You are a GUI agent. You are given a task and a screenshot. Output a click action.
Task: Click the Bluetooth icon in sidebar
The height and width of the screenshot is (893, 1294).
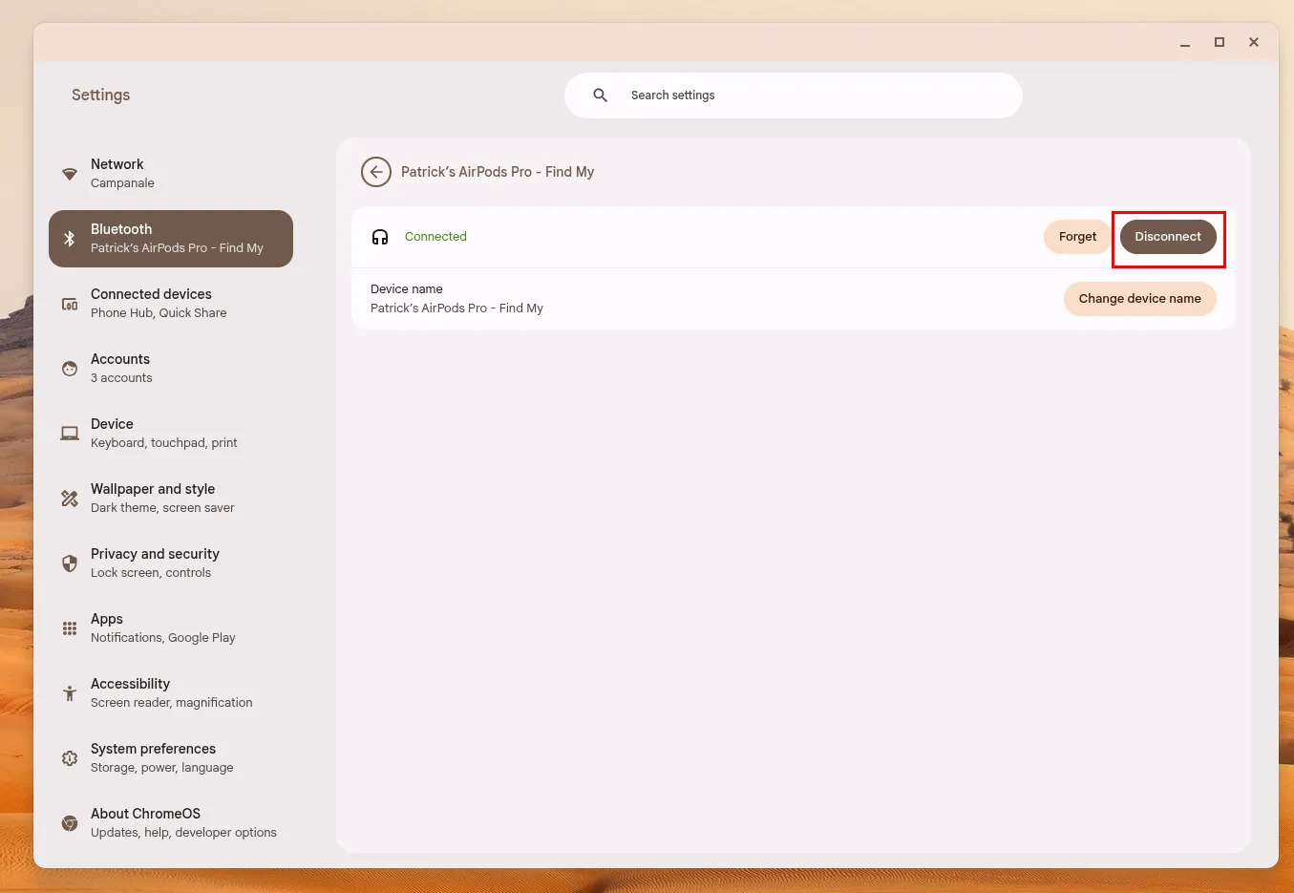coord(70,239)
